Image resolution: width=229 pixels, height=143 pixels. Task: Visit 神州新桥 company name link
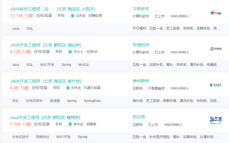141,81
